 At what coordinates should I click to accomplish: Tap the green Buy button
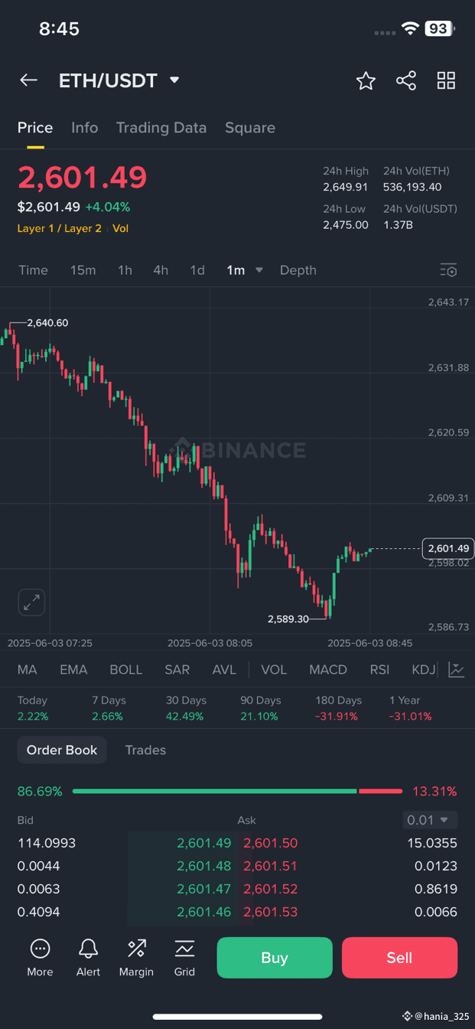[275, 958]
